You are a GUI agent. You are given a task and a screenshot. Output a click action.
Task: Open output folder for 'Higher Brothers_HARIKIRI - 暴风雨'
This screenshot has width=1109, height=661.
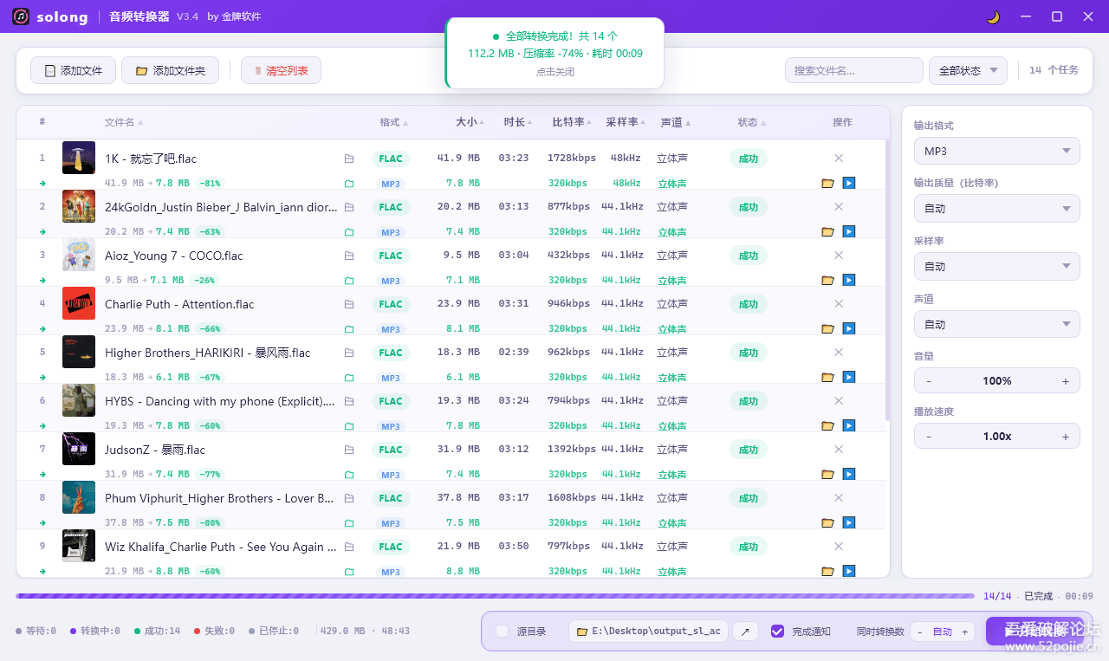click(827, 377)
